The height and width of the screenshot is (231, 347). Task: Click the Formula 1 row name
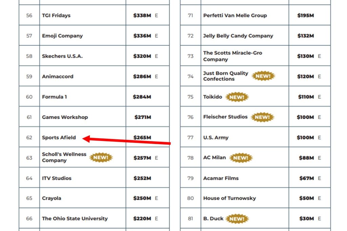[55, 97]
